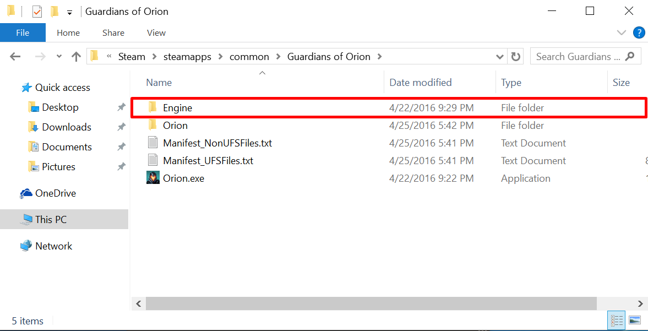The width and height of the screenshot is (648, 331).
Task: Open the Recent locations dropdown
Action: pyautogui.click(x=59, y=57)
